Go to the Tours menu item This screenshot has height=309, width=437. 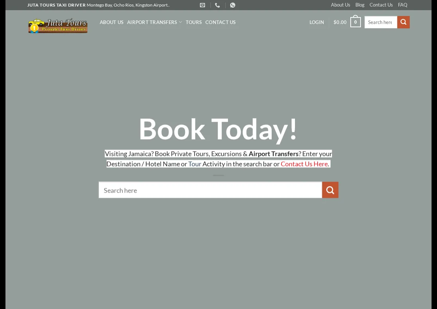pyautogui.click(x=194, y=22)
